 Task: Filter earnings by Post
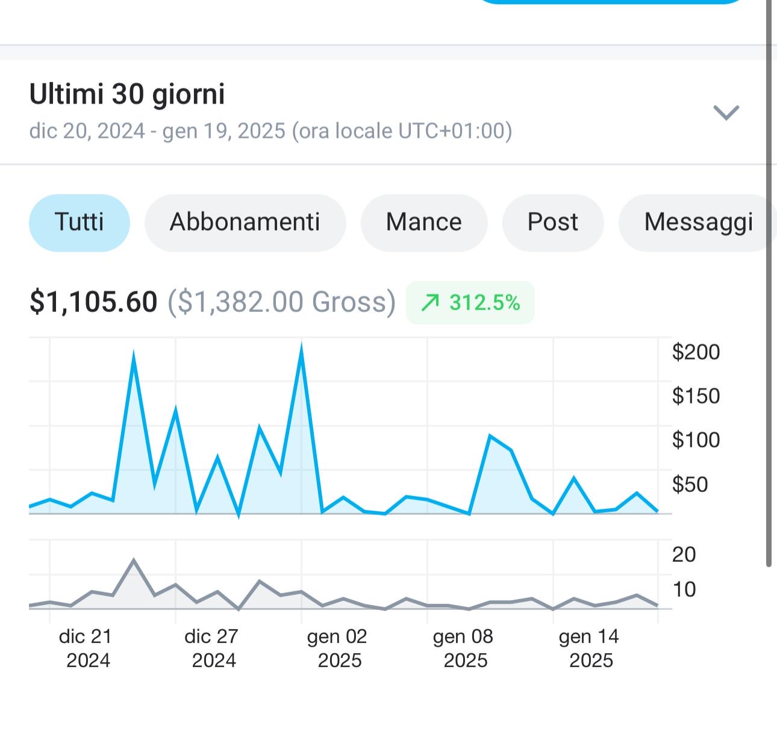[552, 222]
